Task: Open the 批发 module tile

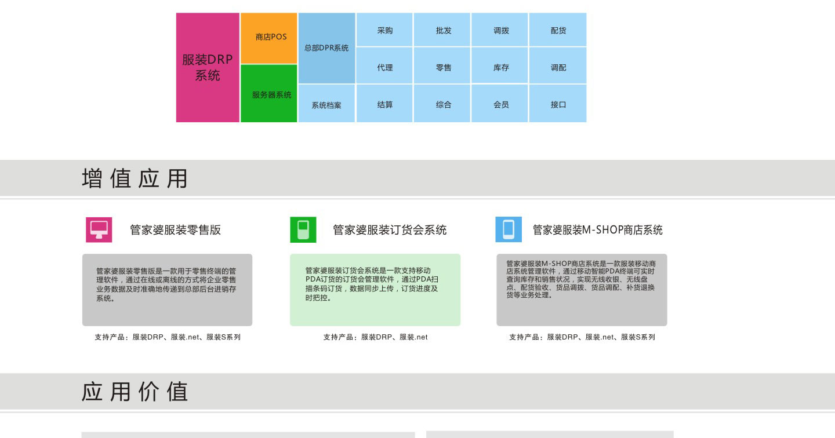Action: coord(442,30)
